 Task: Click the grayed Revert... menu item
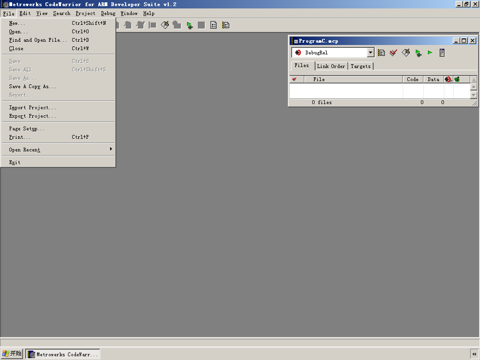pos(58,95)
